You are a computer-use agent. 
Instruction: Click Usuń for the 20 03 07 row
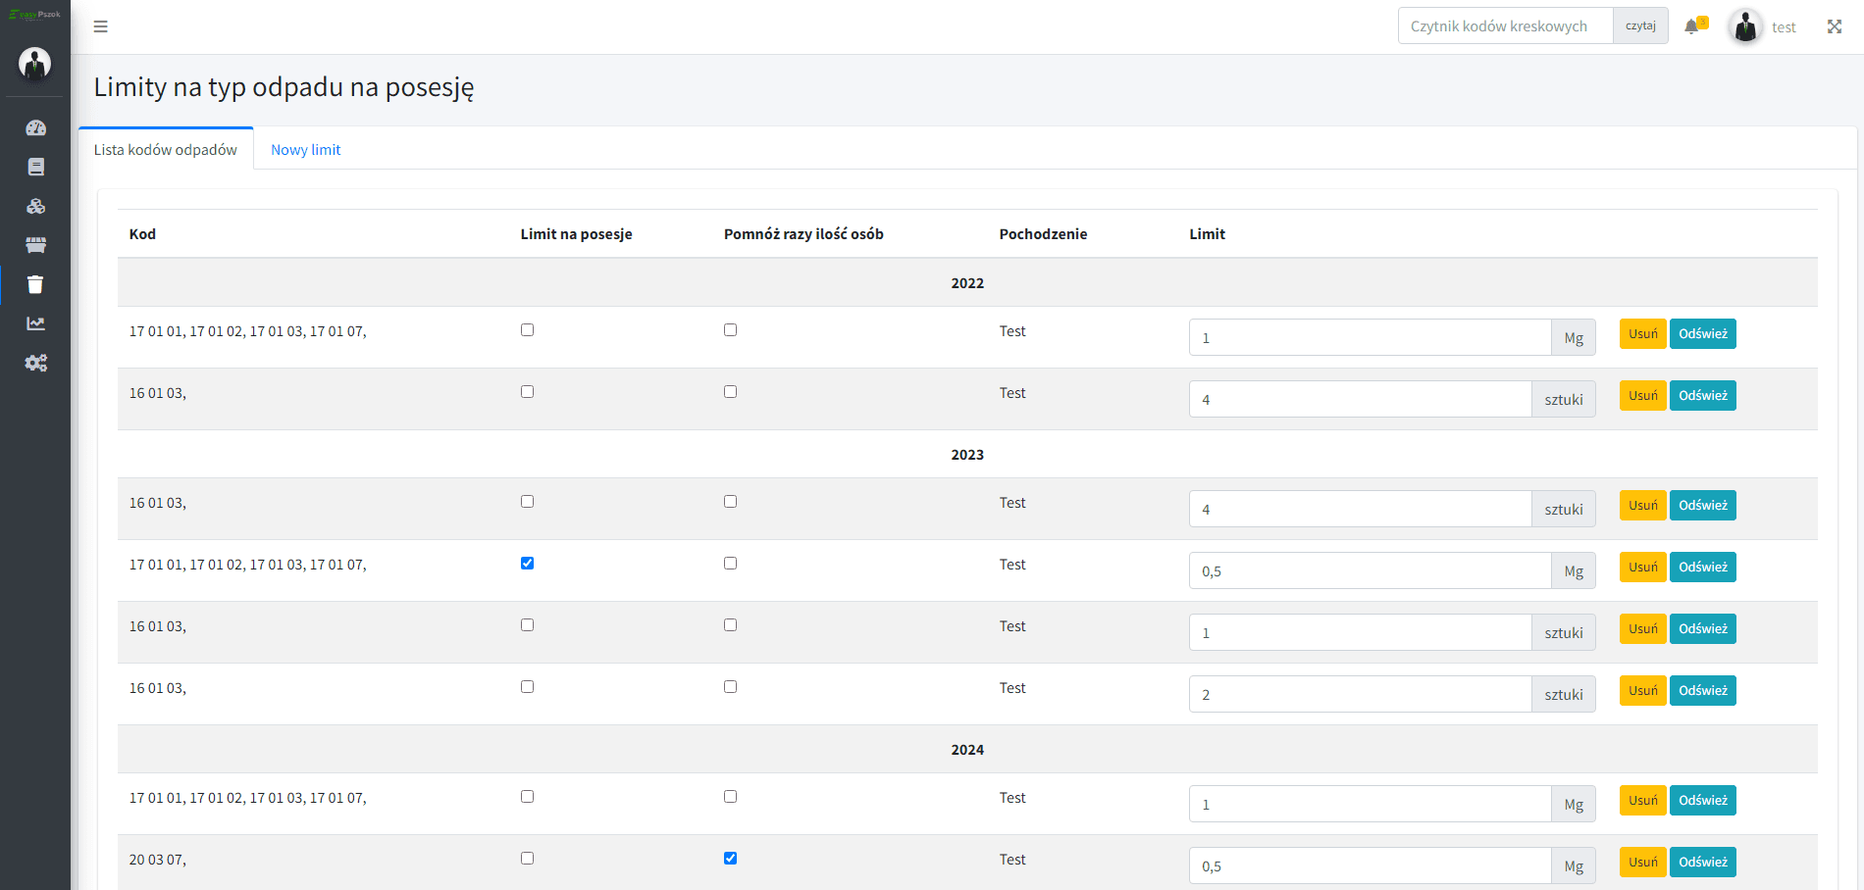coord(1642,863)
